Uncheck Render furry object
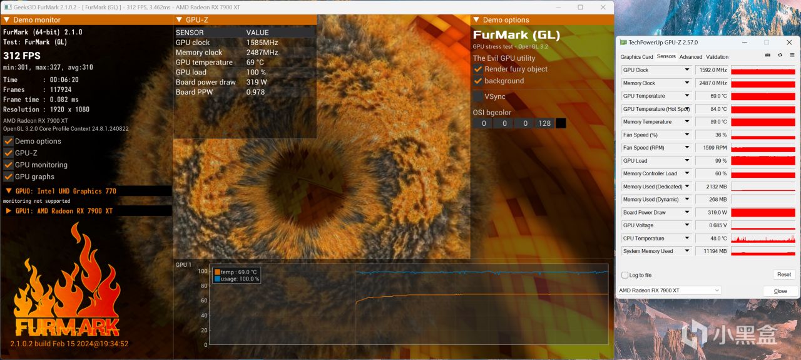The image size is (801, 360). click(478, 69)
